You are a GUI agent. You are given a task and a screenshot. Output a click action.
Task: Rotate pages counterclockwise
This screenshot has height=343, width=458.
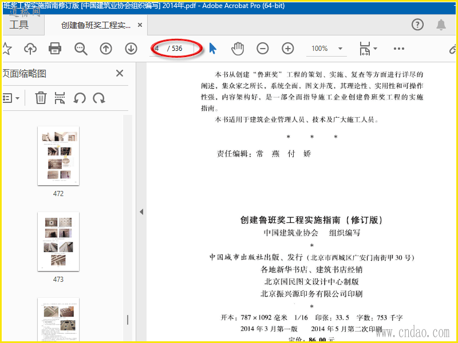pyautogui.click(x=80, y=98)
